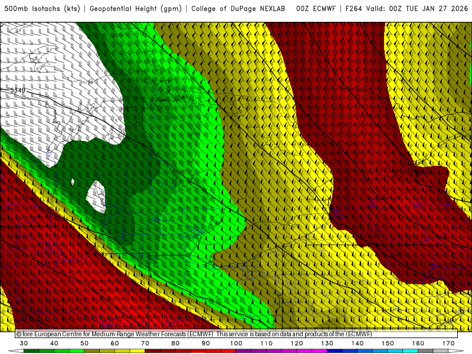Viewport: 472px width, 354px height.
Task: Select the '70' legend value
Action: tap(145, 343)
